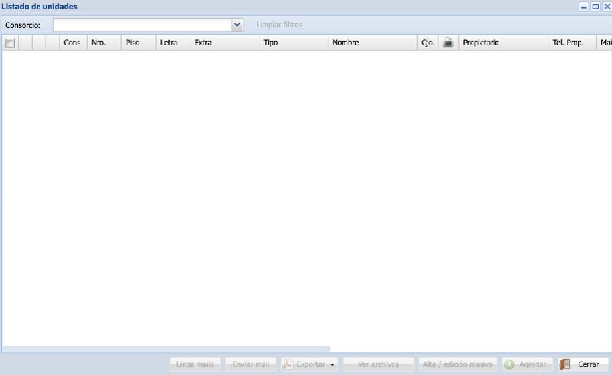Click the PDF icon on Exportar
Image resolution: width=612 pixels, height=375 pixels.
click(x=288, y=364)
